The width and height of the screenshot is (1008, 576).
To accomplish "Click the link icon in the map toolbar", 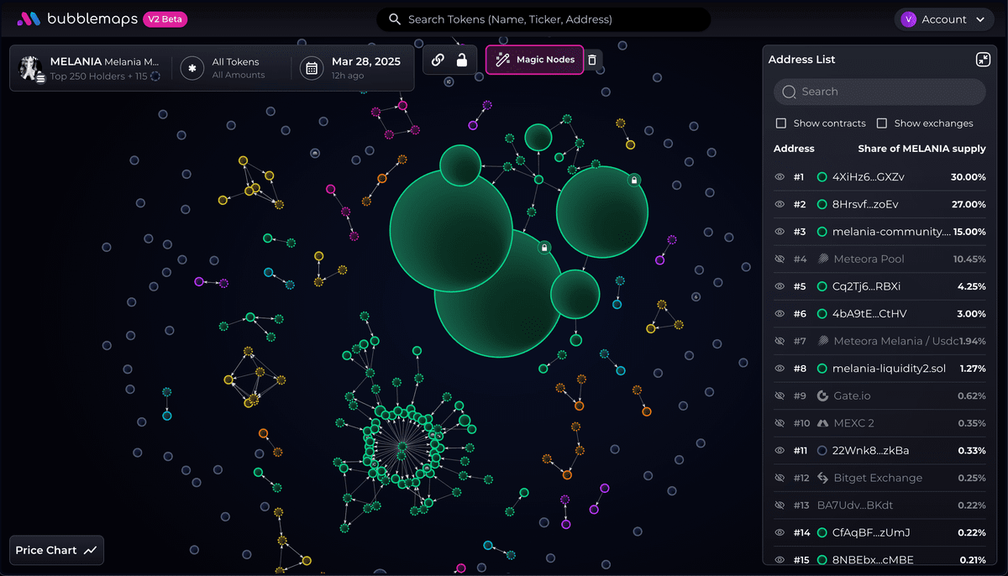I will pyautogui.click(x=438, y=60).
